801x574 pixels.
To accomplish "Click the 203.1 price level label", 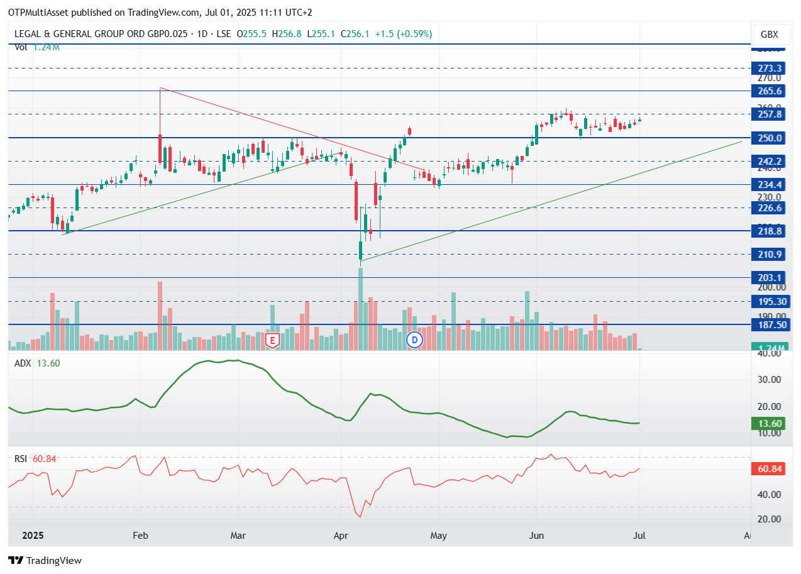I will click(x=770, y=278).
